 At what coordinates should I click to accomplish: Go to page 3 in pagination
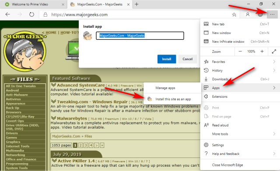[x=86, y=145]
